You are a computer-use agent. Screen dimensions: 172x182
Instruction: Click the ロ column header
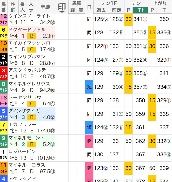(89, 7)
